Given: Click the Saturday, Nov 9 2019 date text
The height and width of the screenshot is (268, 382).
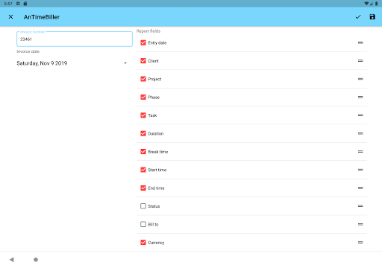Looking at the screenshot, I should click(x=42, y=63).
